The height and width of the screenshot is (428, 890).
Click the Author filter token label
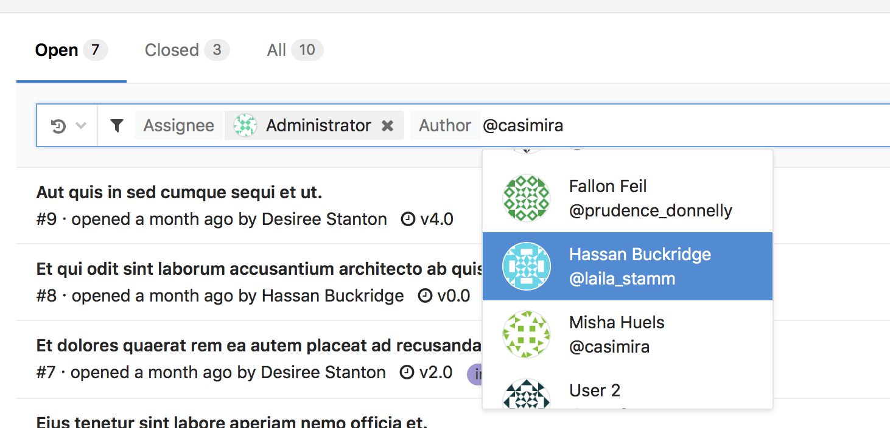(444, 126)
